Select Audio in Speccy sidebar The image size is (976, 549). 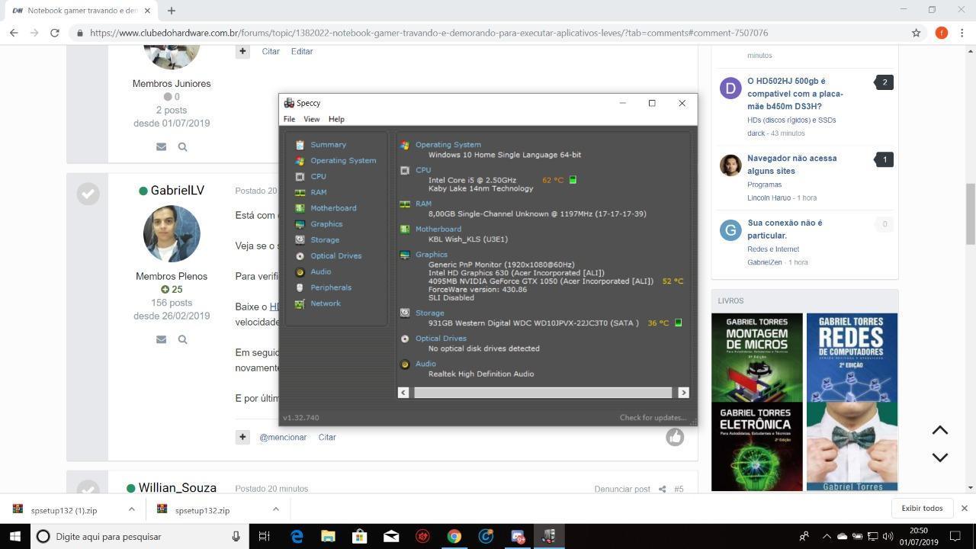click(320, 272)
